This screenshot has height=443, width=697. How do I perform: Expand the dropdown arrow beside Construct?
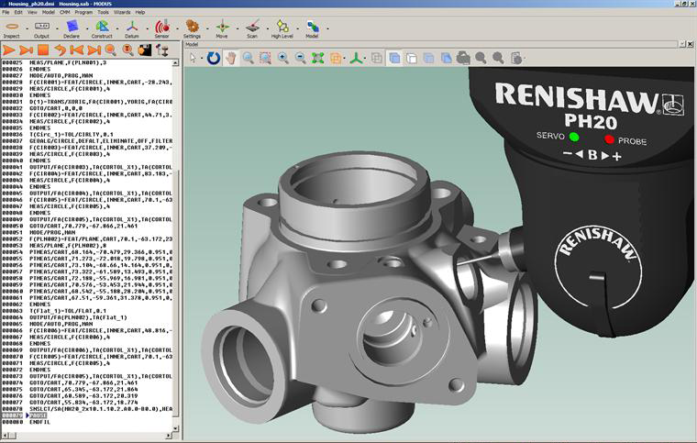pos(117,28)
